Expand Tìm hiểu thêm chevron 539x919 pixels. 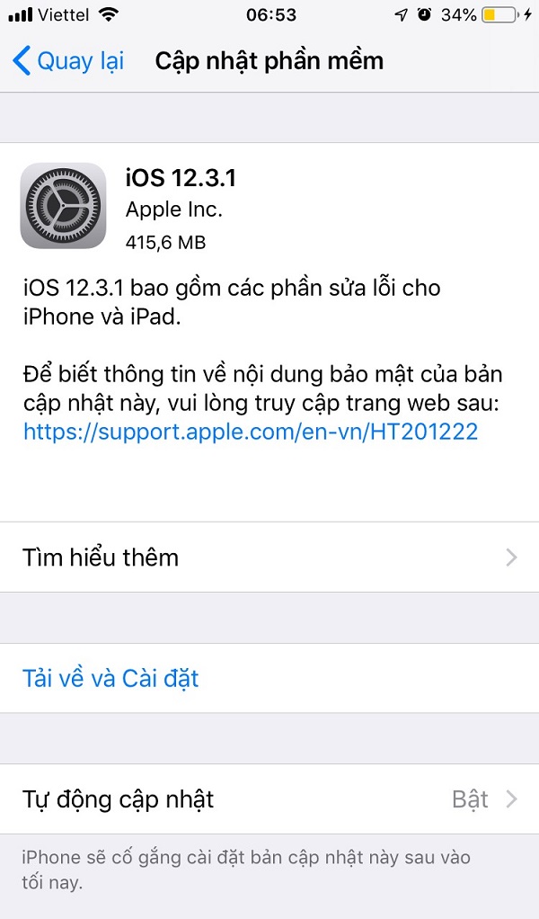pyautogui.click(x=511, y=558)
